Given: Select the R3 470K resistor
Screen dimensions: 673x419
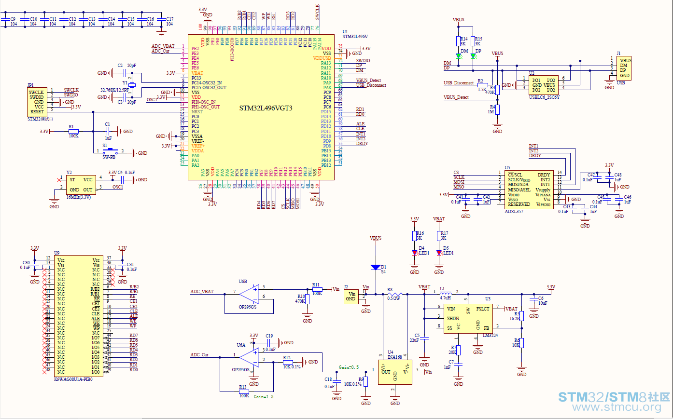Looking at the screenshot, I should [x=497, y=90].
